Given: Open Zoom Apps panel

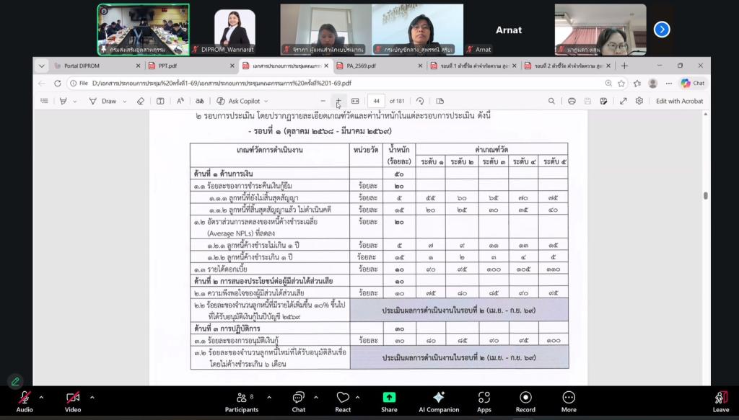Looking at the screenshot, I should point(484,401).
